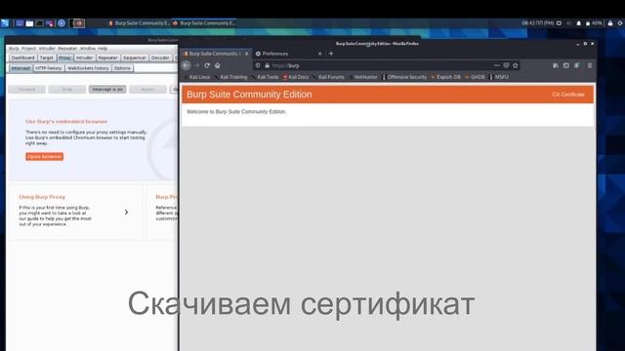Close the Burp Suite Community browser tab

246,54
